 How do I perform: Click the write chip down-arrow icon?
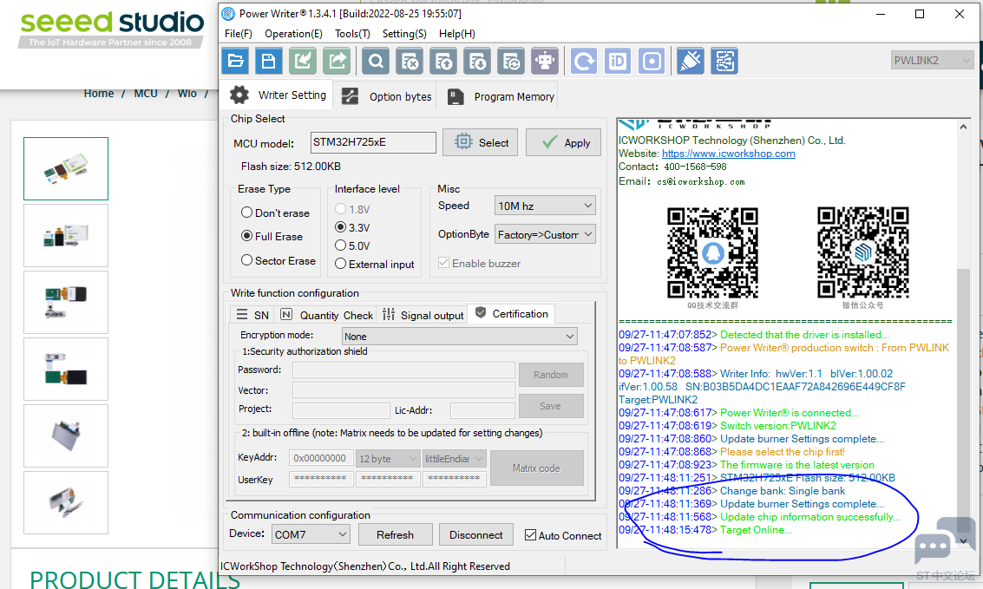pos(478,61)
